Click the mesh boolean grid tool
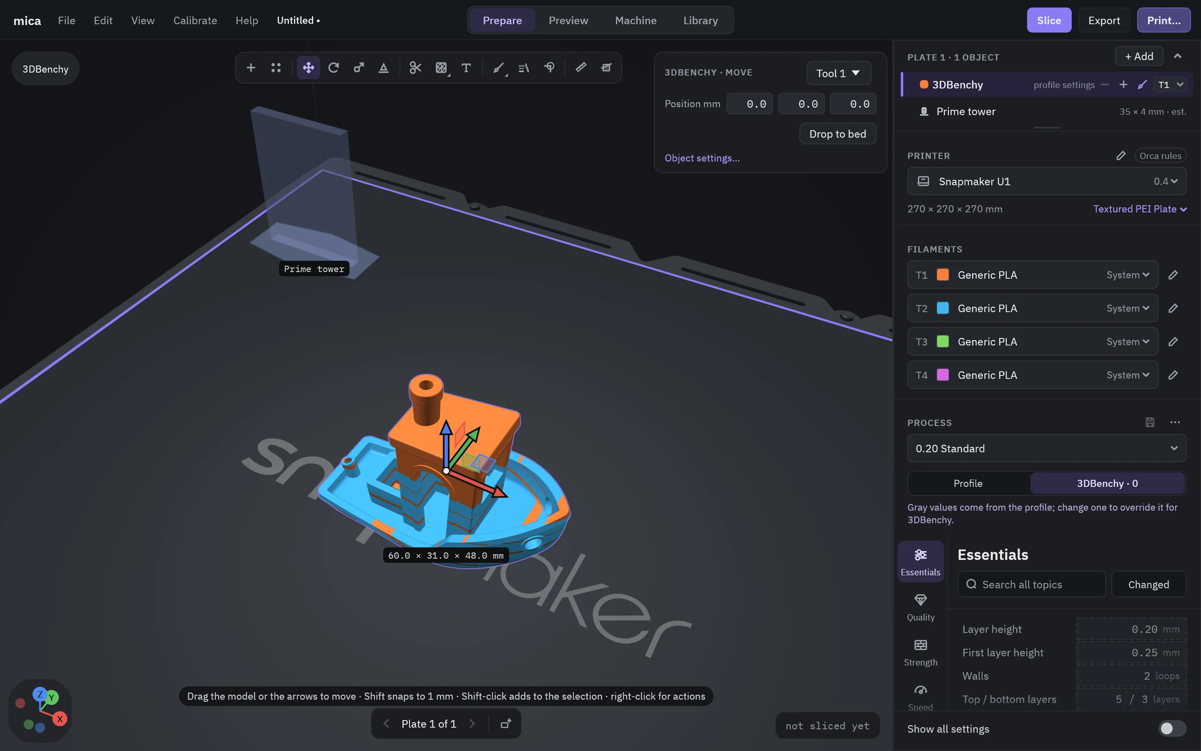This screenshot has width=1201, height=751. (x=441, y=68)
